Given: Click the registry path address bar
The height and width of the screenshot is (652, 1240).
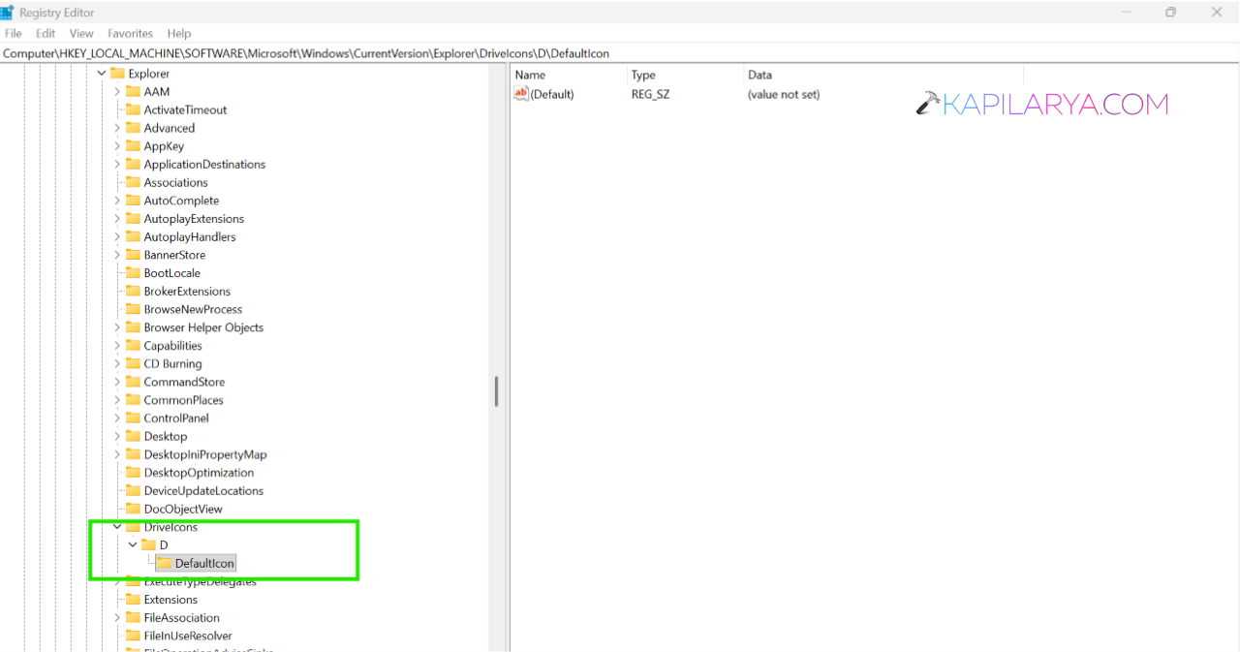Looking at the screenshot, I should point(620,53).
